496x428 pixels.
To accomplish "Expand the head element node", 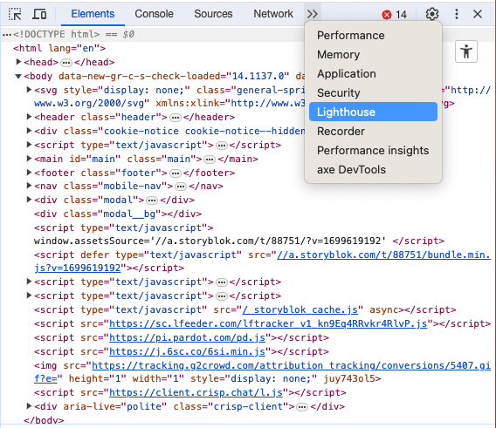I will pos(18,62).
